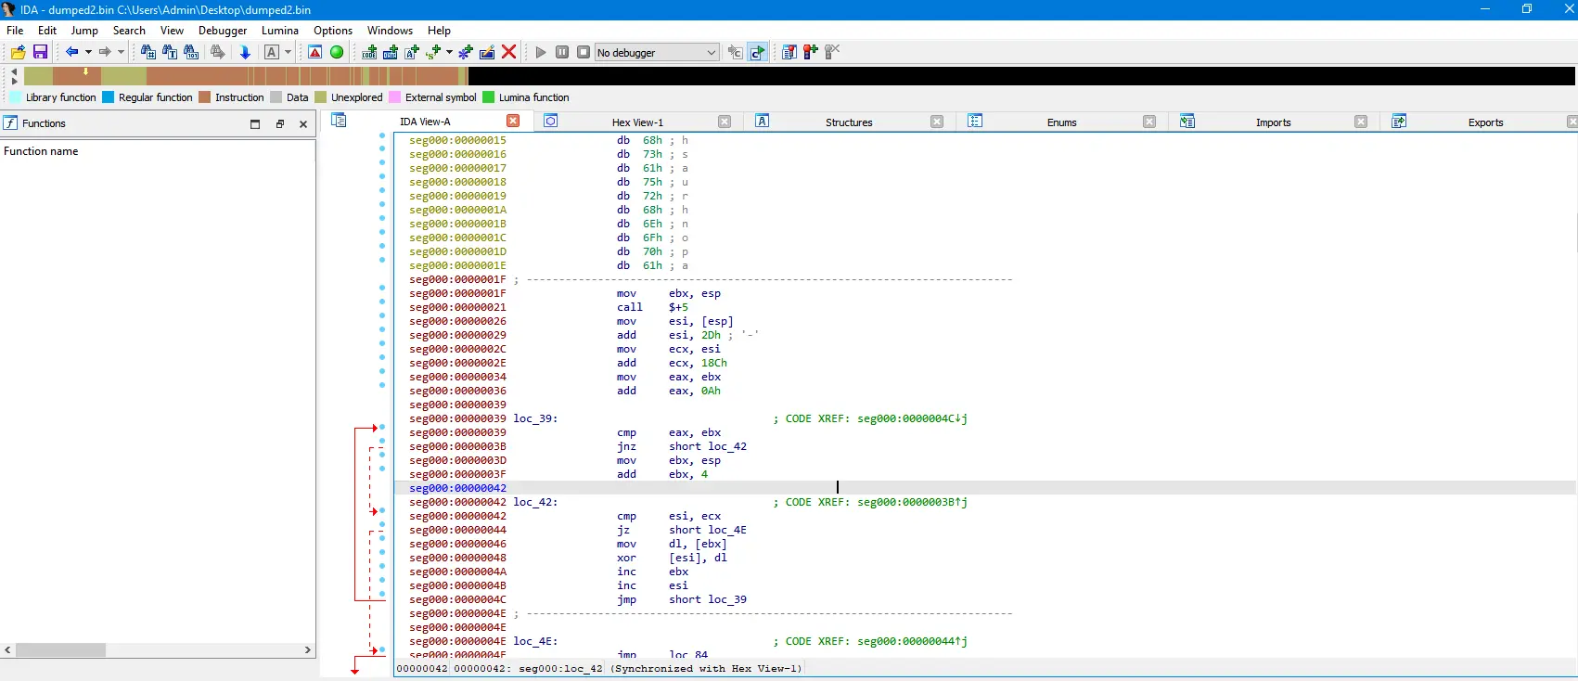1578x681 pixels.
Task: Click the convert-to-code toolbar icon
Action: pos(369,52)
